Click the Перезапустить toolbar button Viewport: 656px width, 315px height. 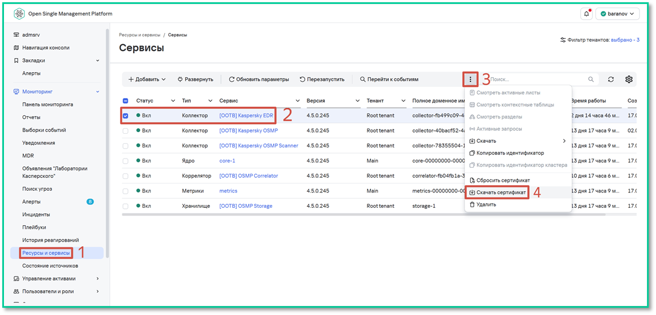(322, 79)
